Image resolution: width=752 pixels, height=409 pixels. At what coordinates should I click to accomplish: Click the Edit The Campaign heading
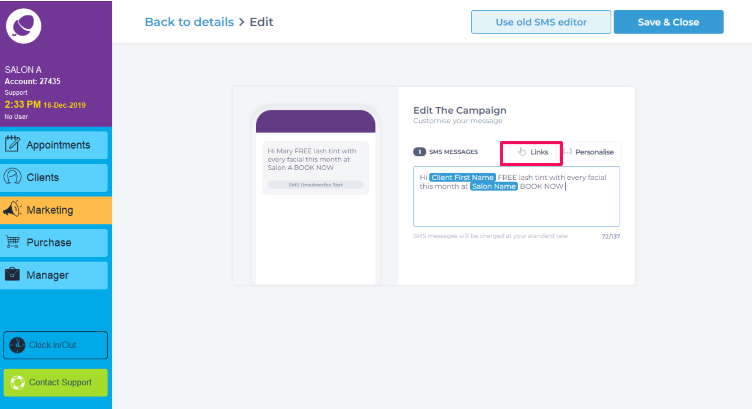[x=460, y=110]
